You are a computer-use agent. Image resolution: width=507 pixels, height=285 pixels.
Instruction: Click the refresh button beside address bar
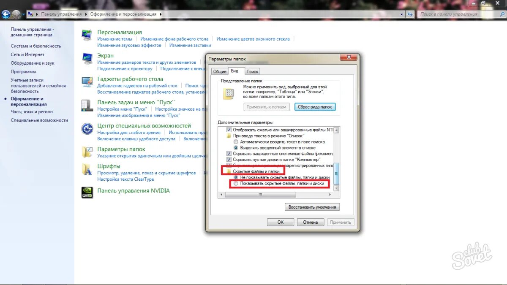410,14
